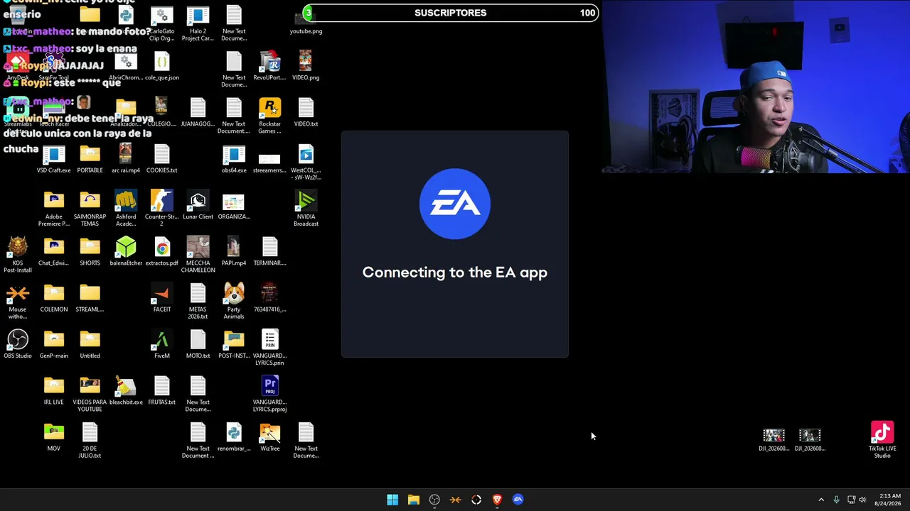The image size is (910, 511).
Task: Select the VIDEO.png image file
Action: tap(306, 62)
